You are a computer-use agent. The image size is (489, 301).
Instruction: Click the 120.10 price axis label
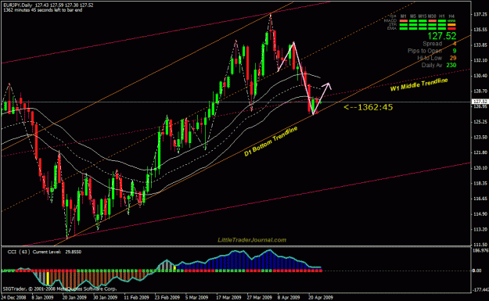[x=480, y=167]
